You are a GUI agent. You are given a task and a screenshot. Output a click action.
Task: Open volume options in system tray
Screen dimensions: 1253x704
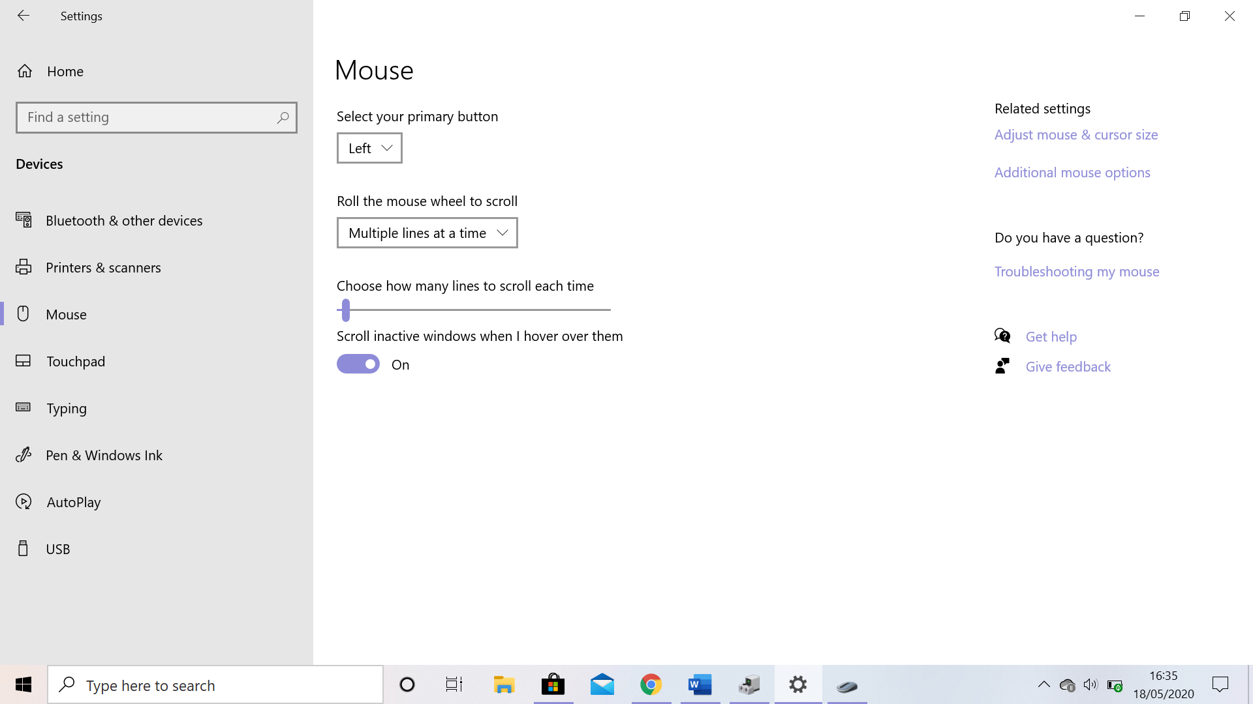(x=1091, y=684)
